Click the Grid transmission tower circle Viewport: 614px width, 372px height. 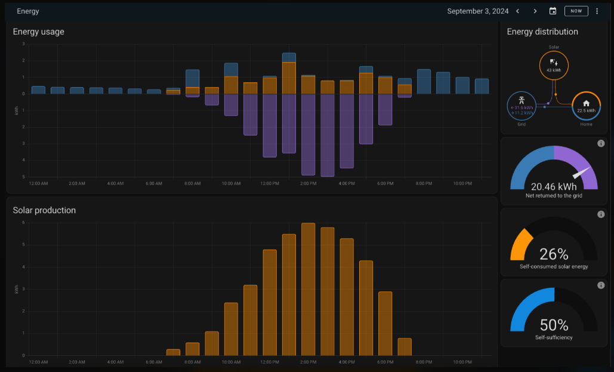tap(522, 105)
